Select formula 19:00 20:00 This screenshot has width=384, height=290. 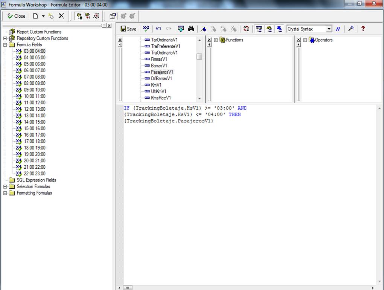[x=35, y=154]
